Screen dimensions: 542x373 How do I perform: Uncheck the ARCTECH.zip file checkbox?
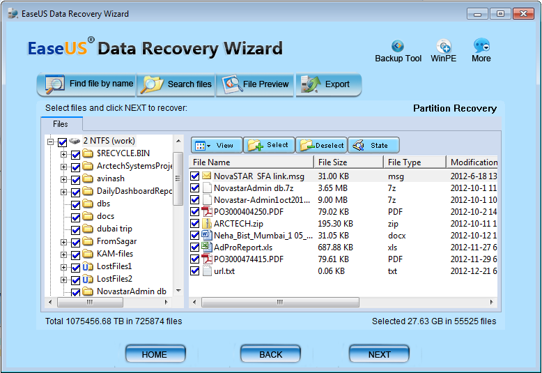194,224
